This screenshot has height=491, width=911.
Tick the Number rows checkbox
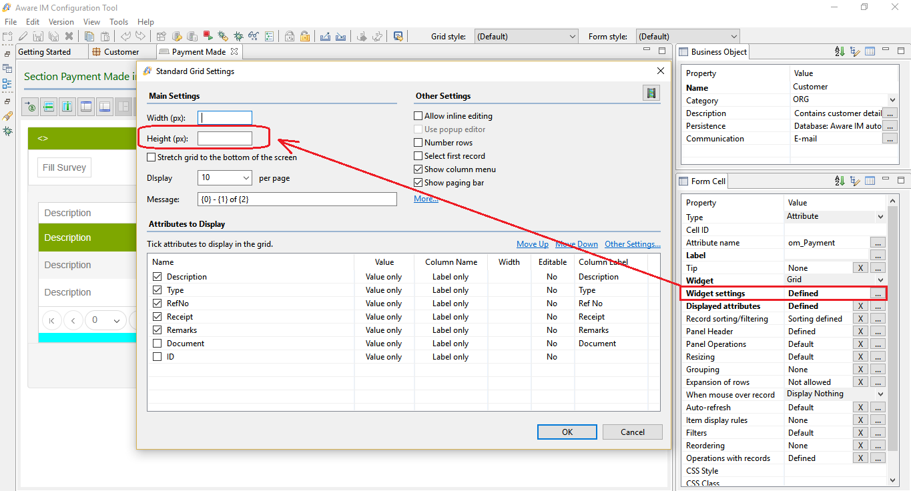pos(418,143)
